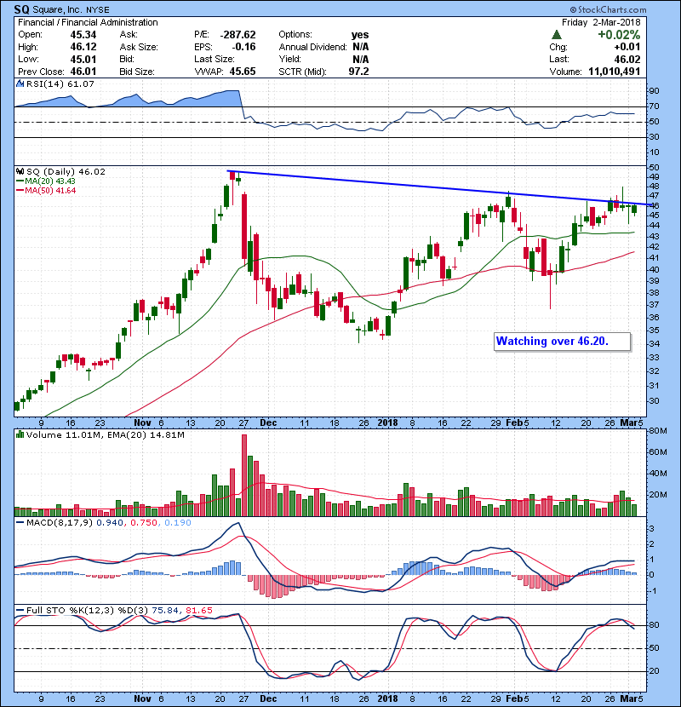
Task: Click the High value 46.12
Action: tap(83, 47)
